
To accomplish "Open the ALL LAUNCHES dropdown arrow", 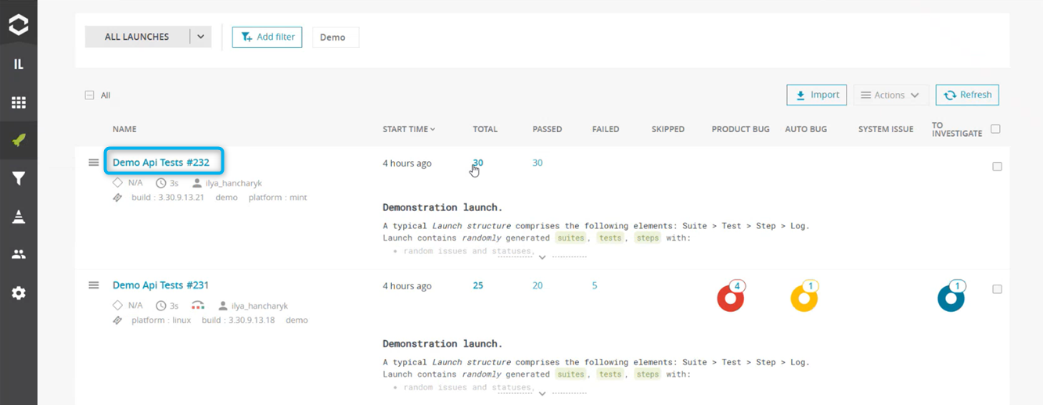I will coord(200,37).
